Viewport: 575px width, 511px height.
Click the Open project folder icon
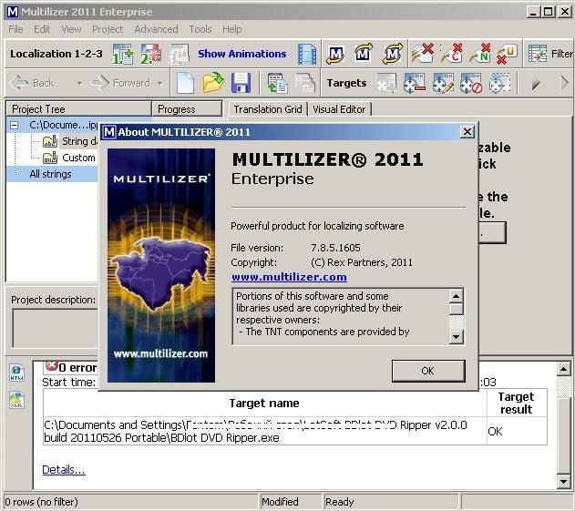point(213,83)
